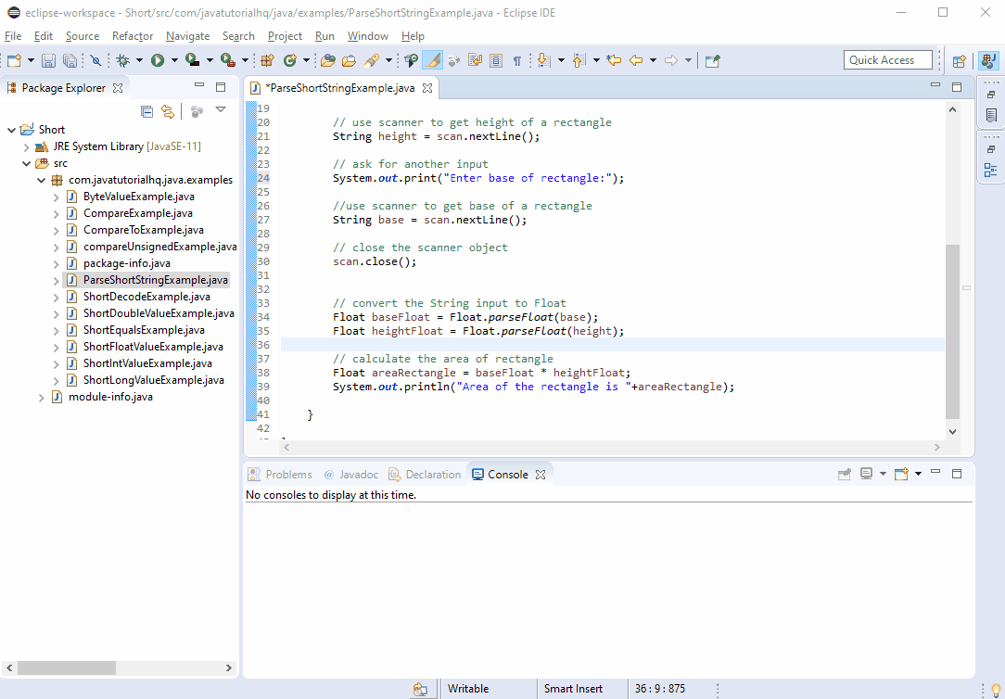The height and width of the screenshot is (699, 1005).
Task: Click the Back navigation arrow
Action: coord(636,60)
